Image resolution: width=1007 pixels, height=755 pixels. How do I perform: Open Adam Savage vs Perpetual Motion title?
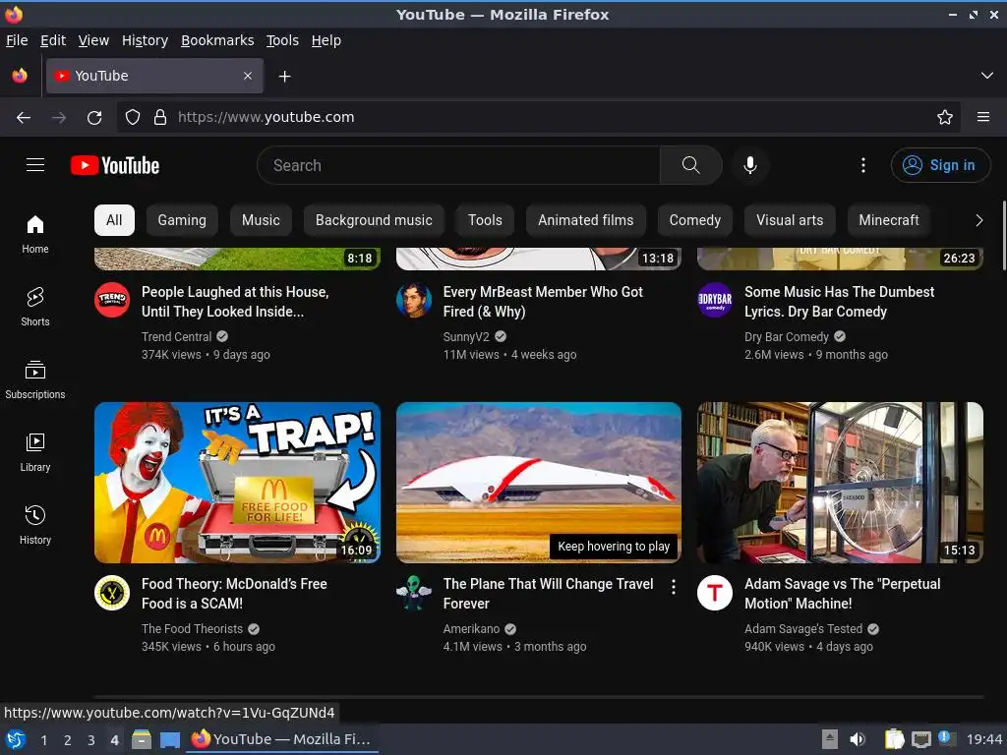(x=843, y=594)
